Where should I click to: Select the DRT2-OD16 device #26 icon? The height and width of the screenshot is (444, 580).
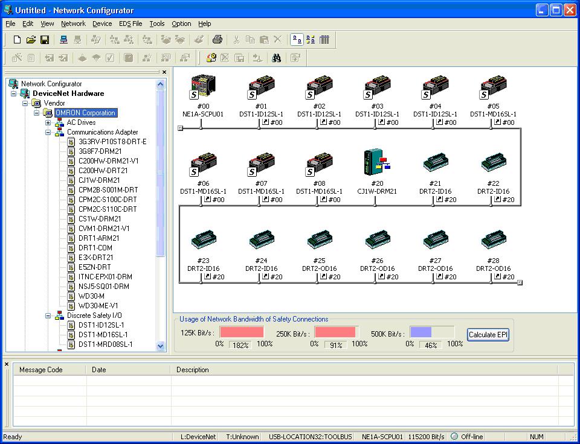click(377, 239)
